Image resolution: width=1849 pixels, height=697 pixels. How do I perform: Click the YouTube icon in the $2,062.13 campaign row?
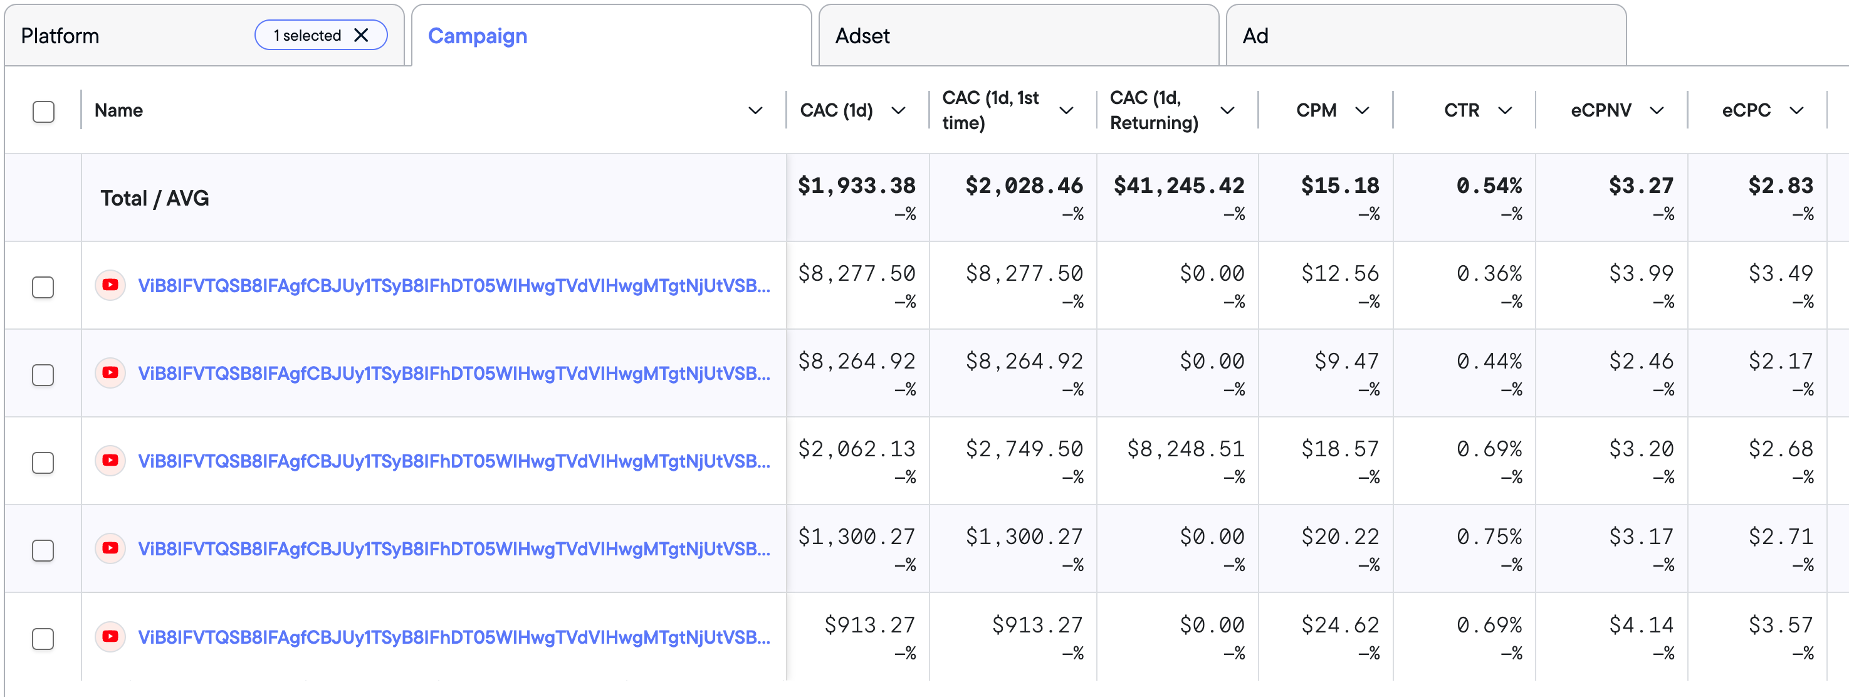tap(110, 460)
